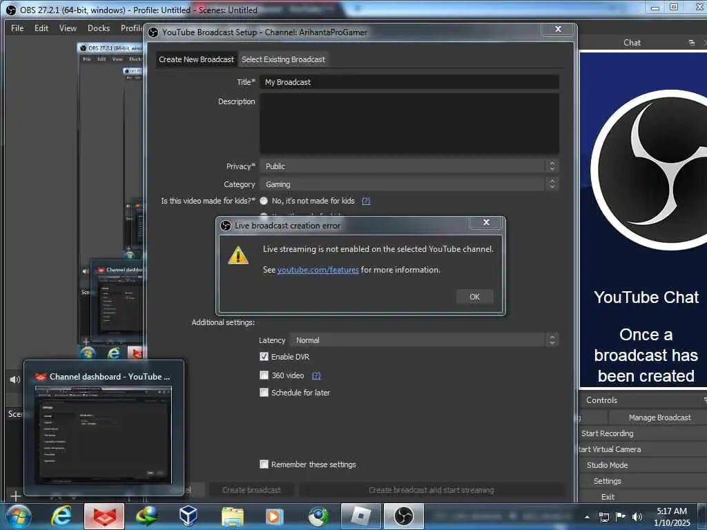Add a scene with the plus icon
Image resolution: width=707 pixels, height=530 pixels.
[x=15, y=495]
